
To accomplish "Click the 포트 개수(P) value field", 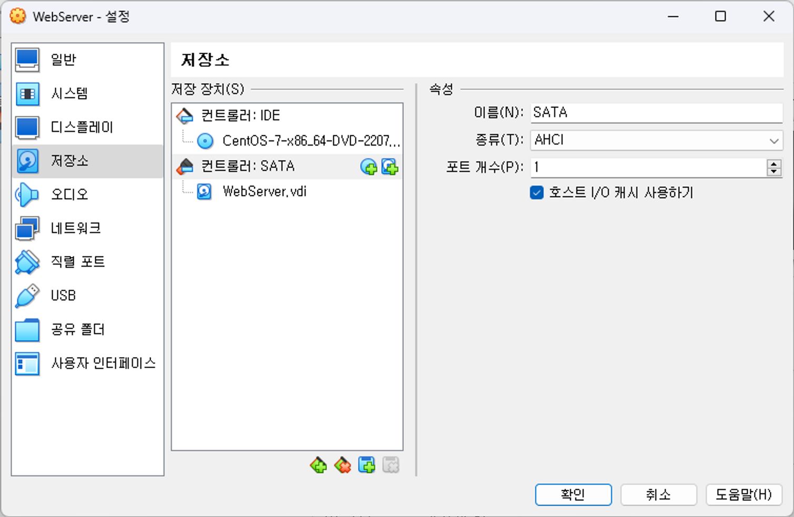I will tap(648, 168).
